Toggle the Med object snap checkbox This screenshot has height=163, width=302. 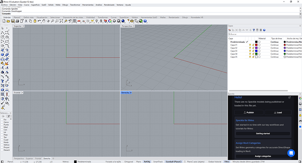tap(2, 127)
